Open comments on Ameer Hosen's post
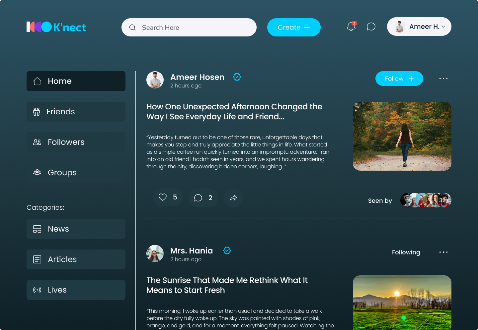This screenshot has height=330, width=478. click(198, 198)
